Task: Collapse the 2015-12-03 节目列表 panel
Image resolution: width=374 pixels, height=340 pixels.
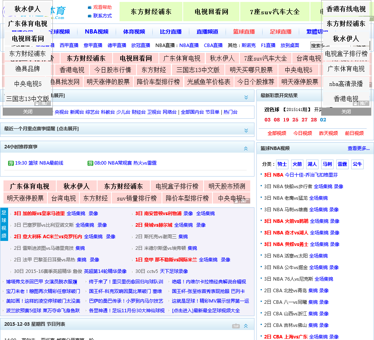Action: [246, 326]
